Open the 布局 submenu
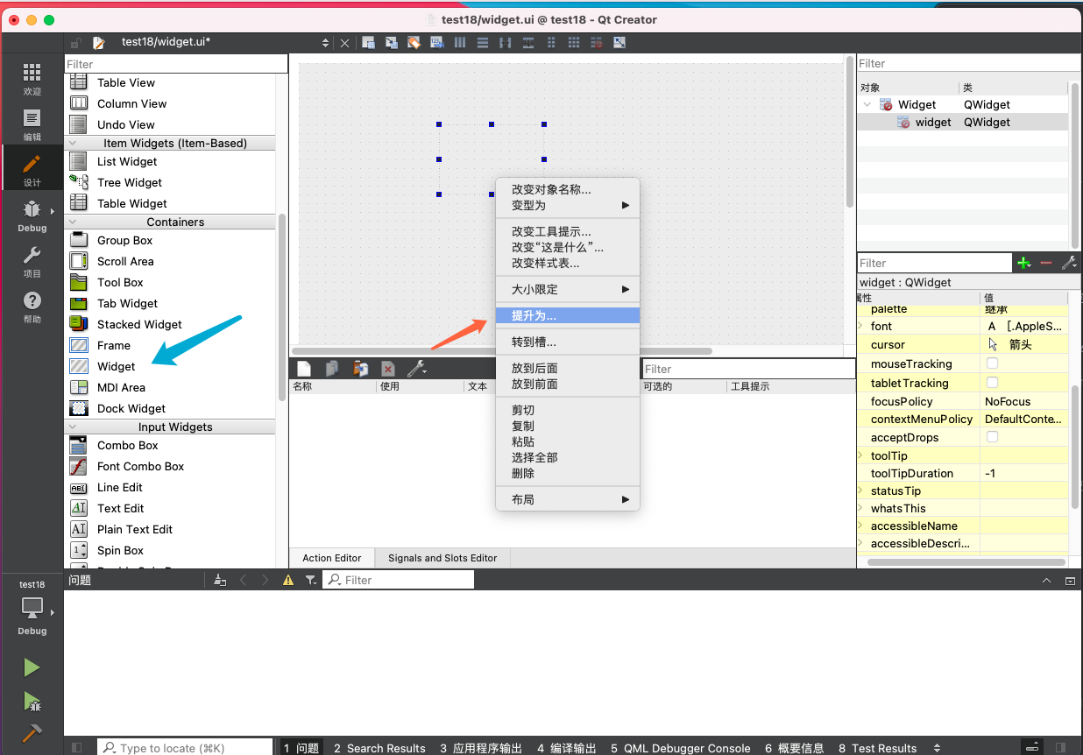 click(x=568, y=499)
